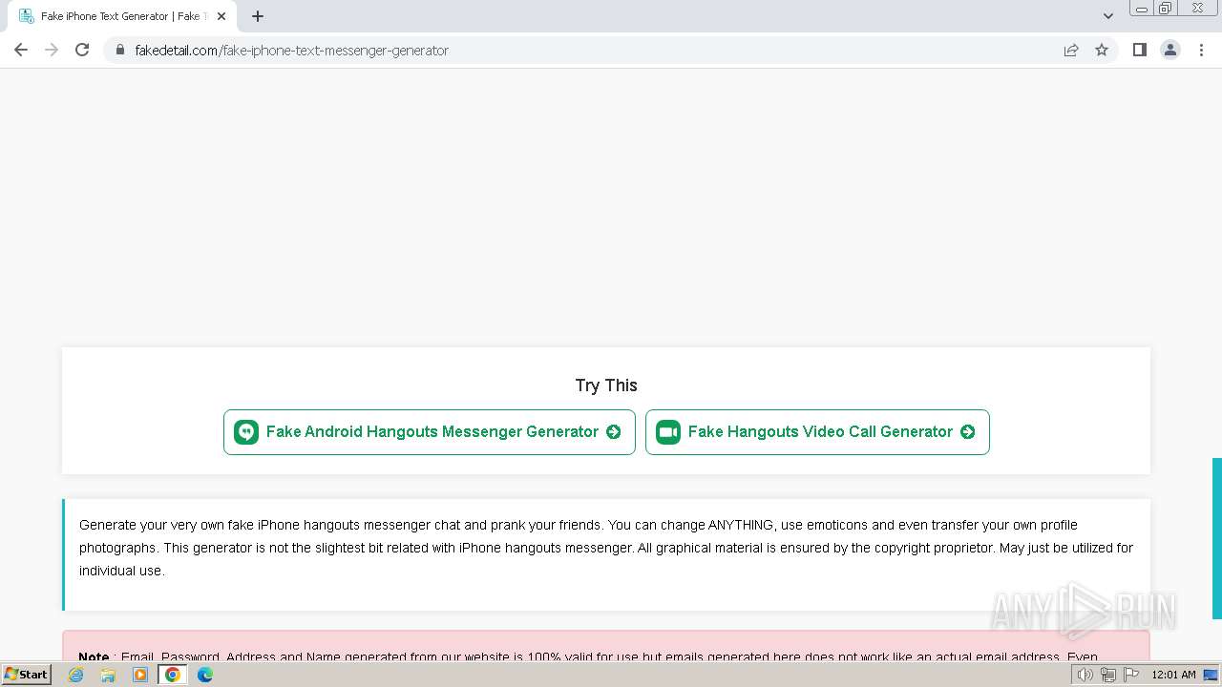The width and height of the screenshot is (1222, 687).
Task: Open File Explorer from taskbar
Action: pyautogui.click(x=108, y=675)
